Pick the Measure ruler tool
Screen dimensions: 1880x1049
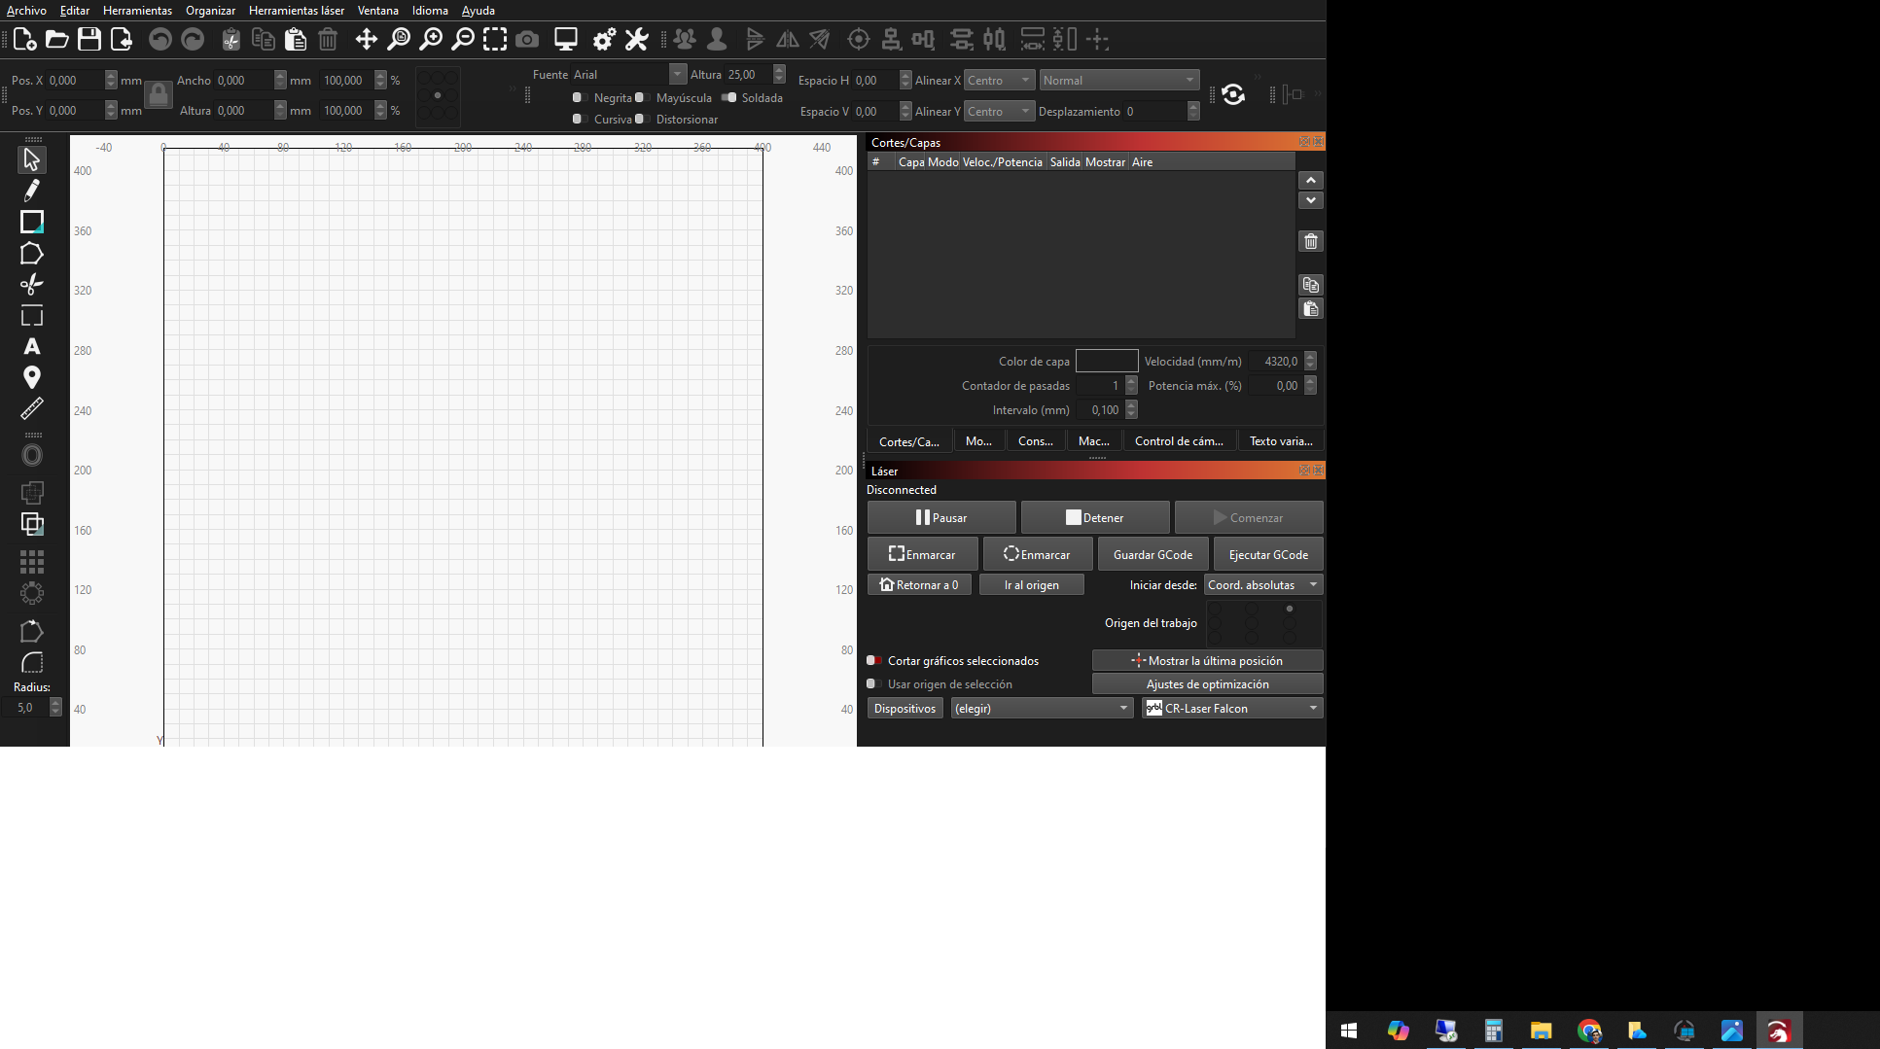pyautogui.click(x=31, y=408)
